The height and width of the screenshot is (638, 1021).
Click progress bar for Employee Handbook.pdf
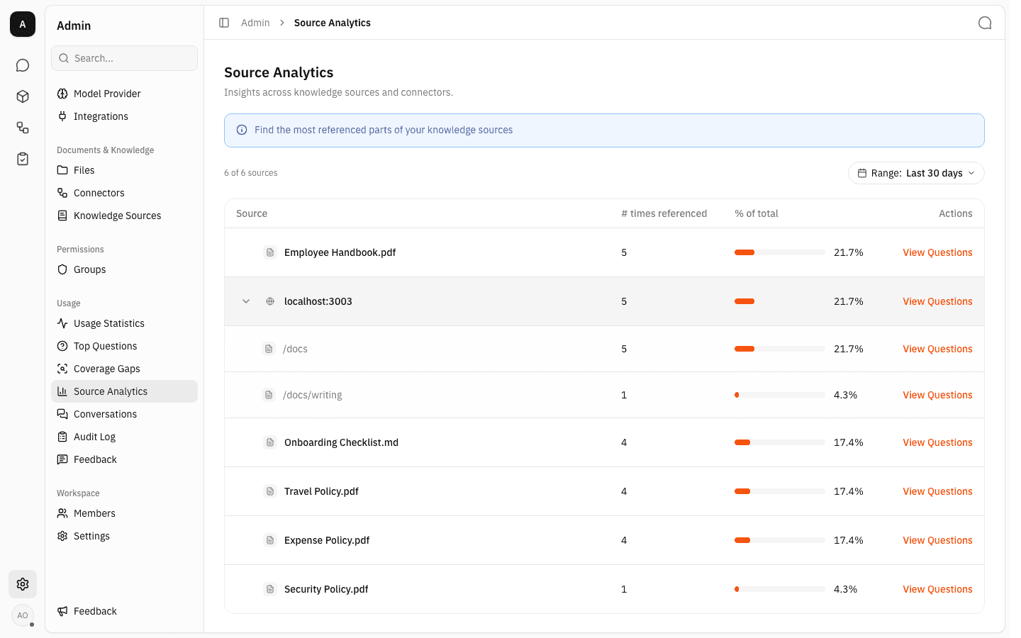780,252
